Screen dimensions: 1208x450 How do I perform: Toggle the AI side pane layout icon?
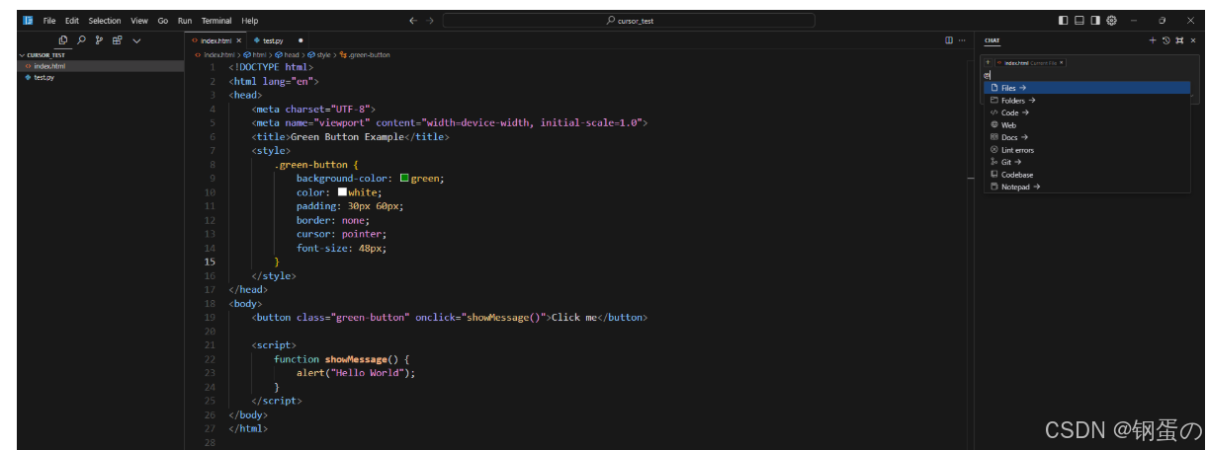1095,20
